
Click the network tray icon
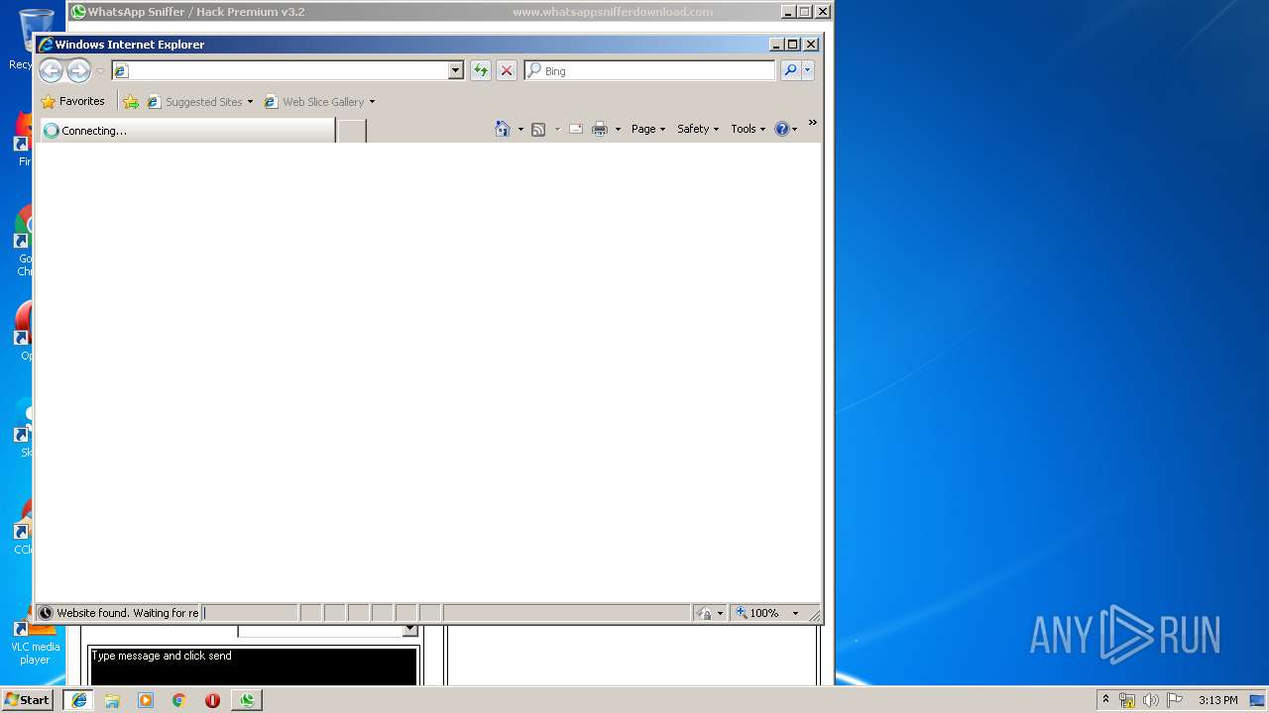(1127, 700)
